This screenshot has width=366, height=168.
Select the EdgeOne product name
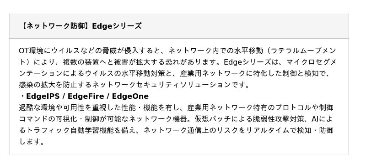tap(130, 96)
